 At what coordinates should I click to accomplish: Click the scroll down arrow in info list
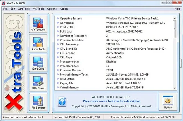(x=175, y=88)
